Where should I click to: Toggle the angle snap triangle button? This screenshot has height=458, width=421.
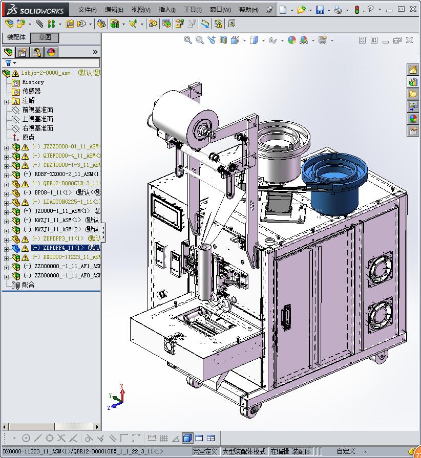coord(176,438)
